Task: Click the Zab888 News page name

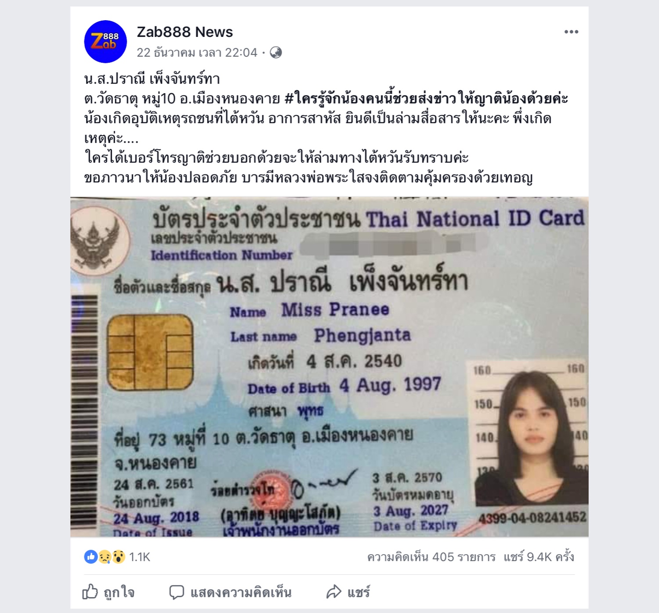Action: pos(185,32)
